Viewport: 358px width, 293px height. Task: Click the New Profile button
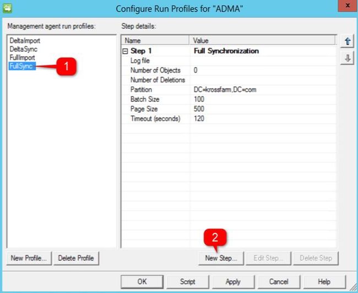pyautogui.click(x=29, y=258)
